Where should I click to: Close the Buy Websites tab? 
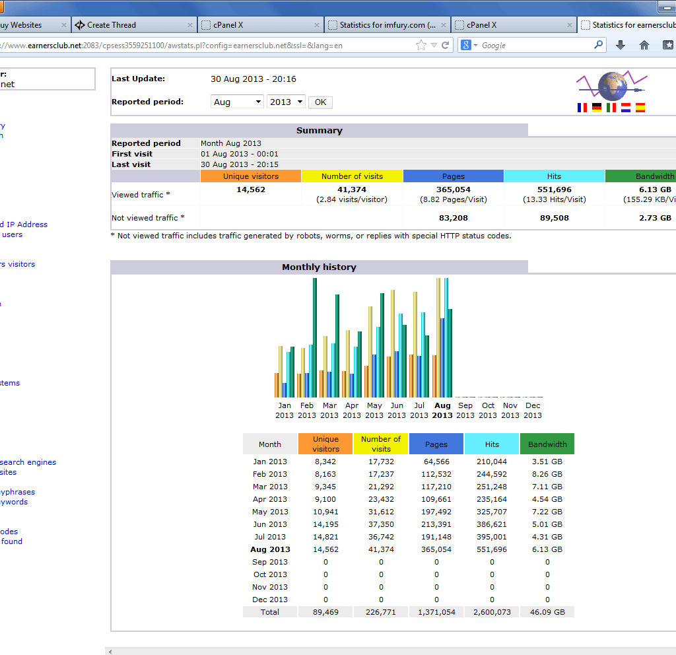64,25
